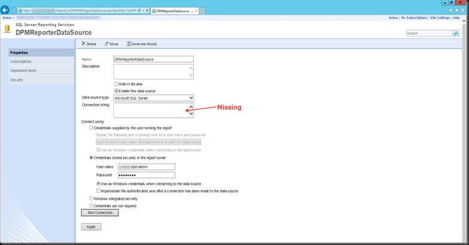
Task: Select Credentials stored securely in report server
Action: tap(91, 158)
